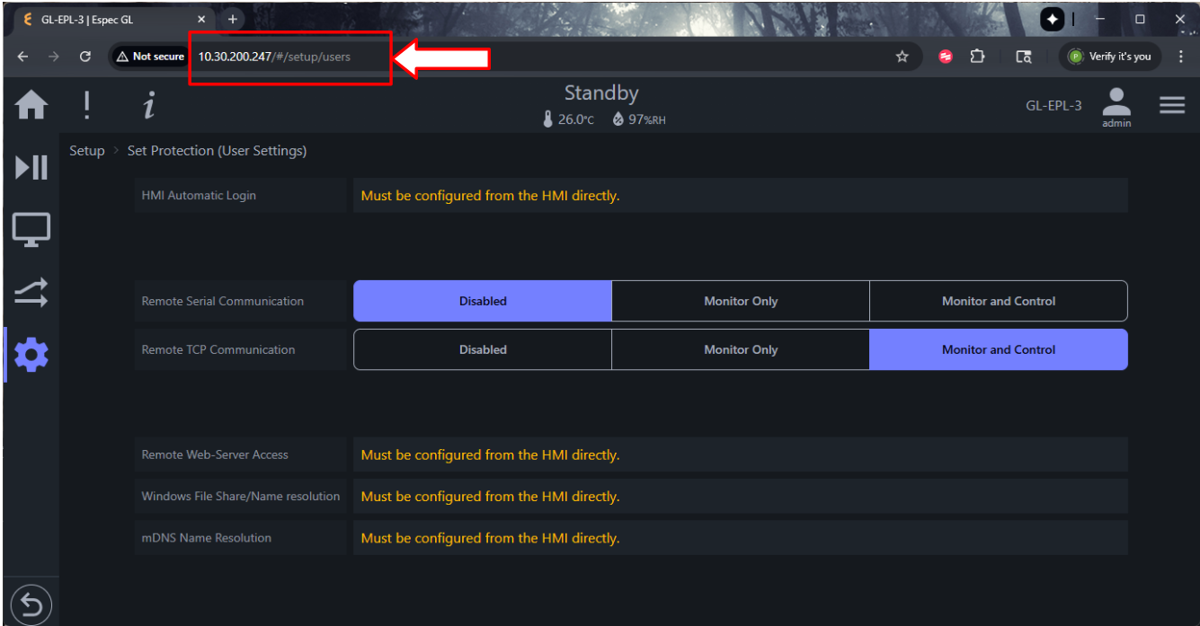Screen dimensions: 1200x626
Task: Click Set Protection (User Settings) breadcrumb
Action: pos(217,151)
